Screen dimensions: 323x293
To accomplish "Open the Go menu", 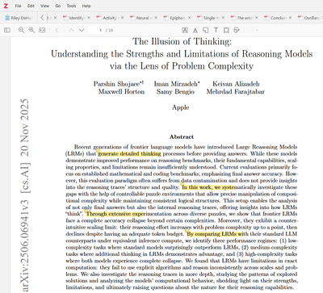I will click(x=58, y=6).
